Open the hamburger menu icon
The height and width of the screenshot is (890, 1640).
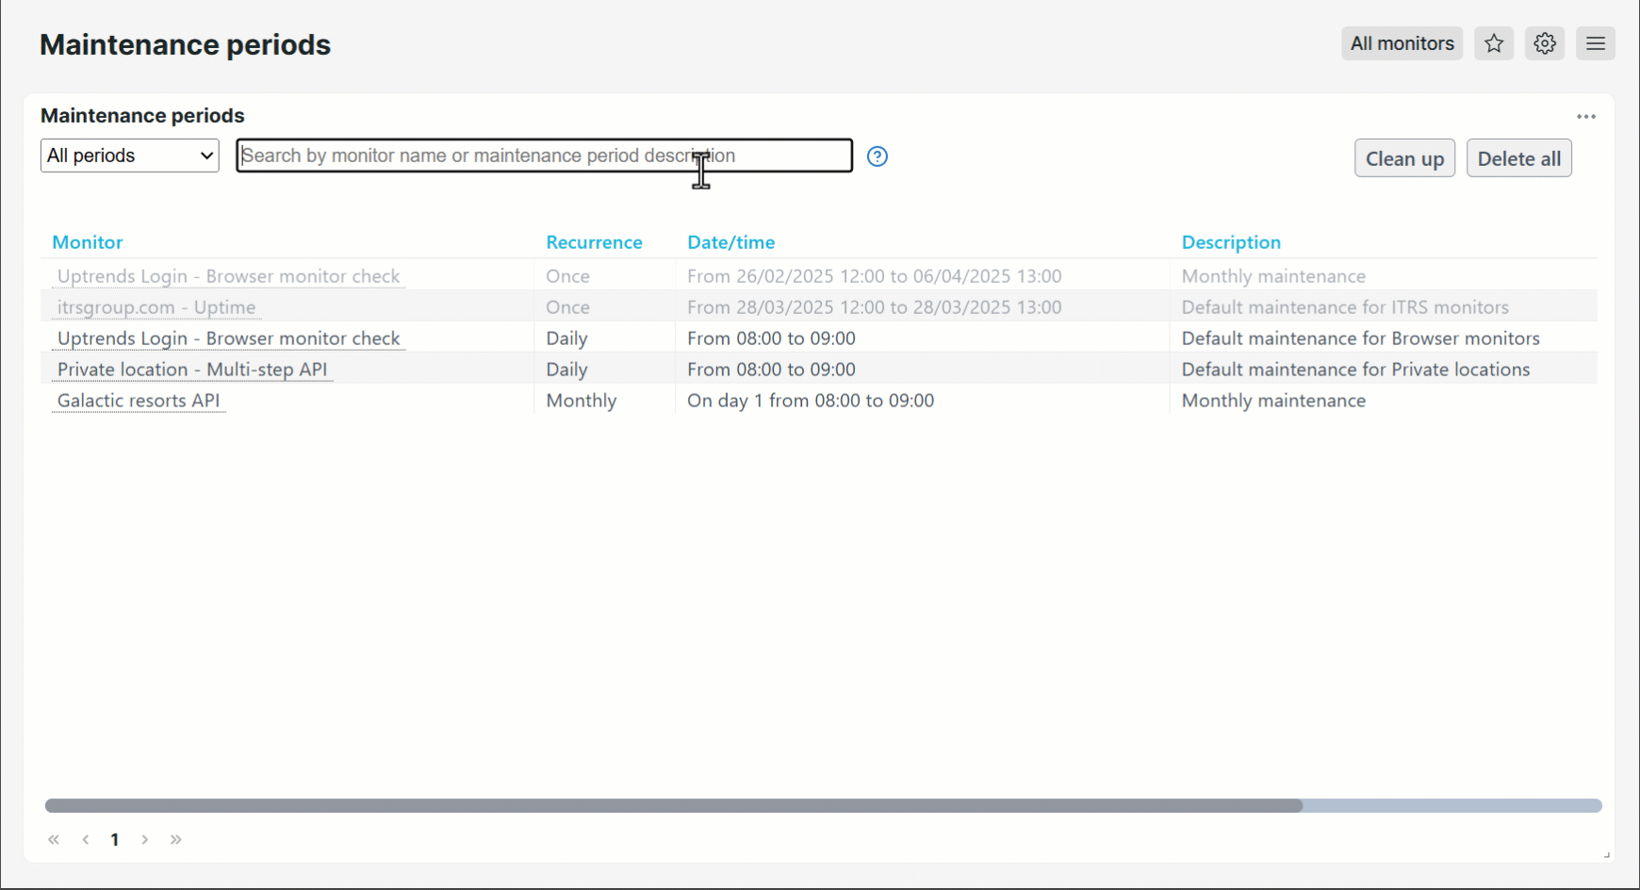(x=1595, y=43)
